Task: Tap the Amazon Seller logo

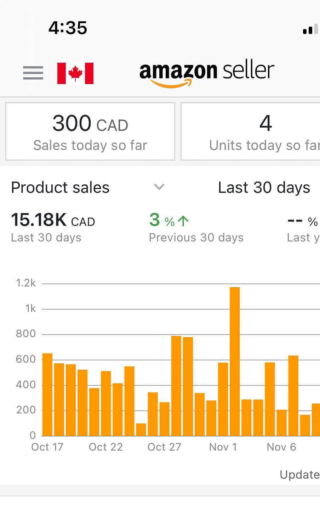Action: 207,73
